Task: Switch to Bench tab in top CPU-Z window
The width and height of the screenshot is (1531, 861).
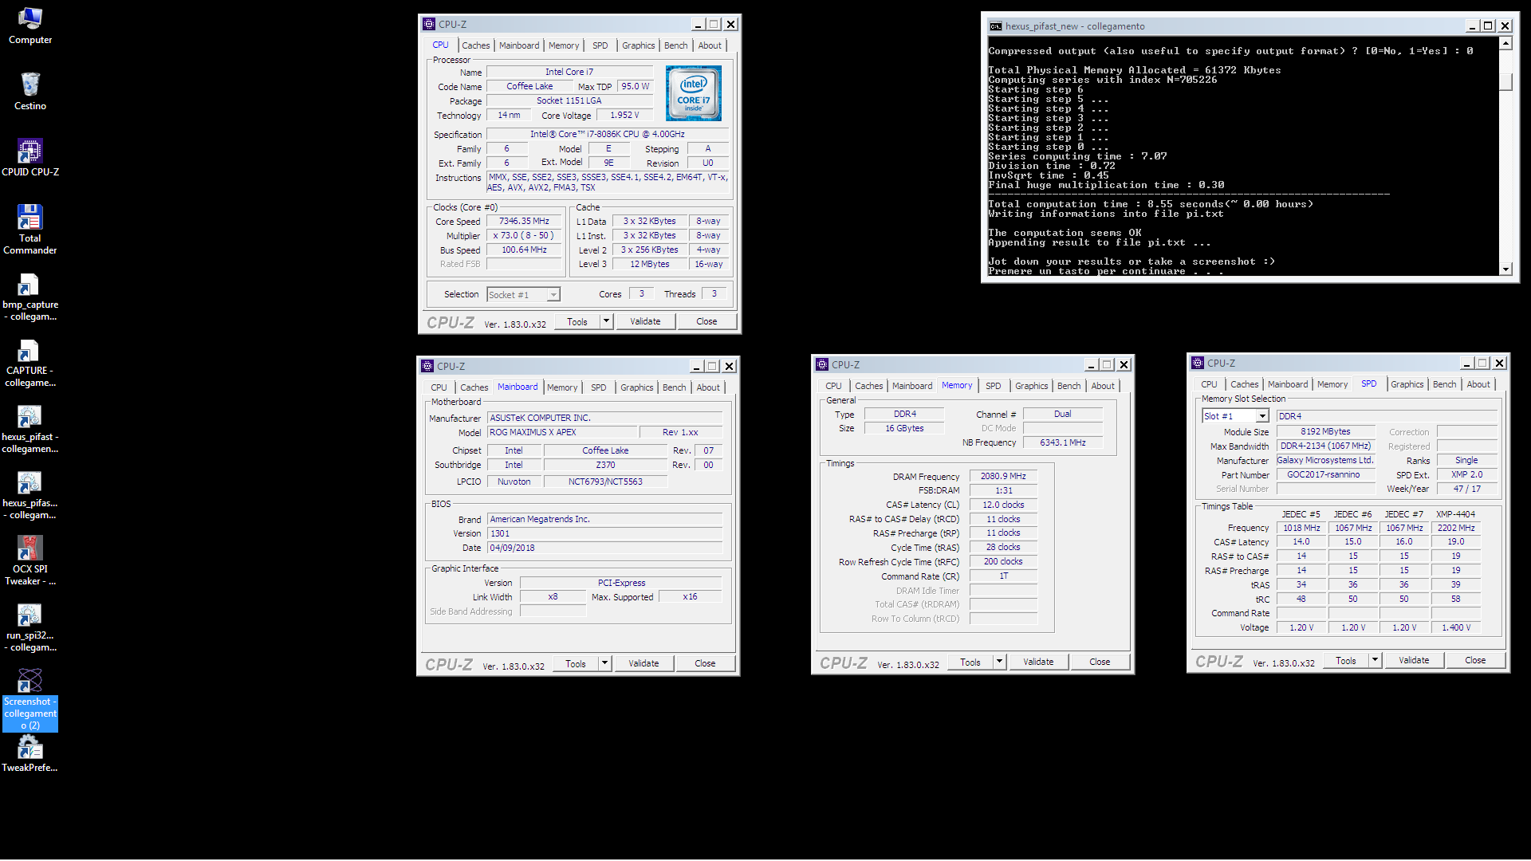Action: coord(675,45)
